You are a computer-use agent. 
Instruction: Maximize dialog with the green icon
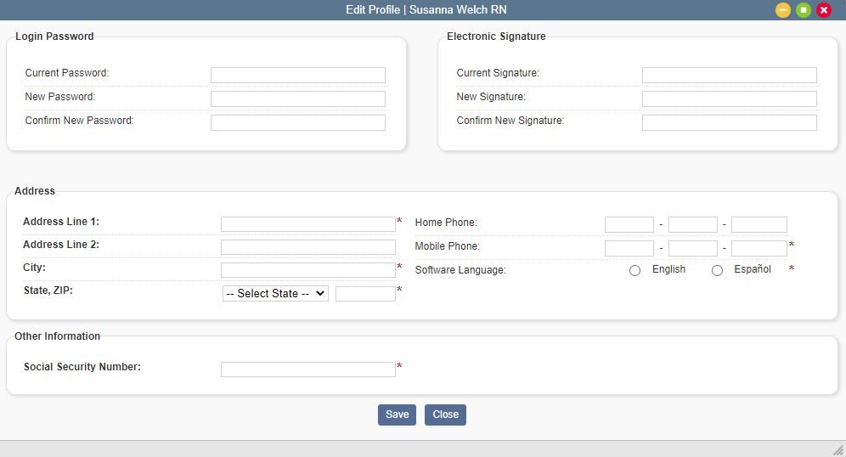[804, 9]
